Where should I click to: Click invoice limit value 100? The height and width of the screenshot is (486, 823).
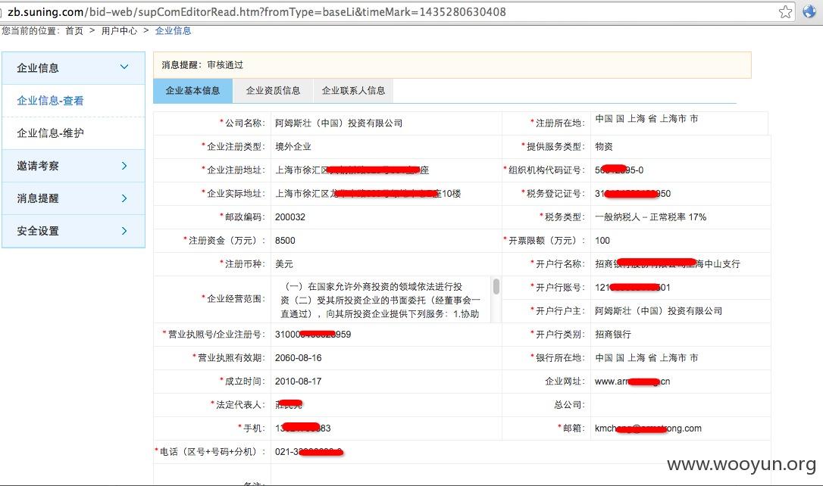(x=602, y=241)
